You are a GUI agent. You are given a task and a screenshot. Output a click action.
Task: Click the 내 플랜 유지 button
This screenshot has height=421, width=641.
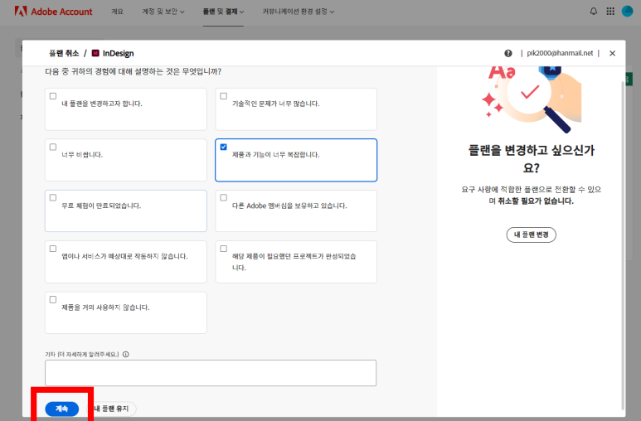(113, 409)
